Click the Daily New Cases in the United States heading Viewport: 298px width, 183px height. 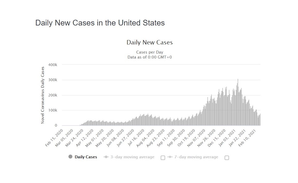tap(100, 23)
